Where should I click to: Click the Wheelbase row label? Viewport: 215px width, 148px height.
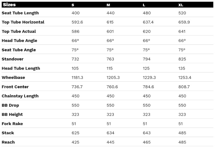pos(13,78)
